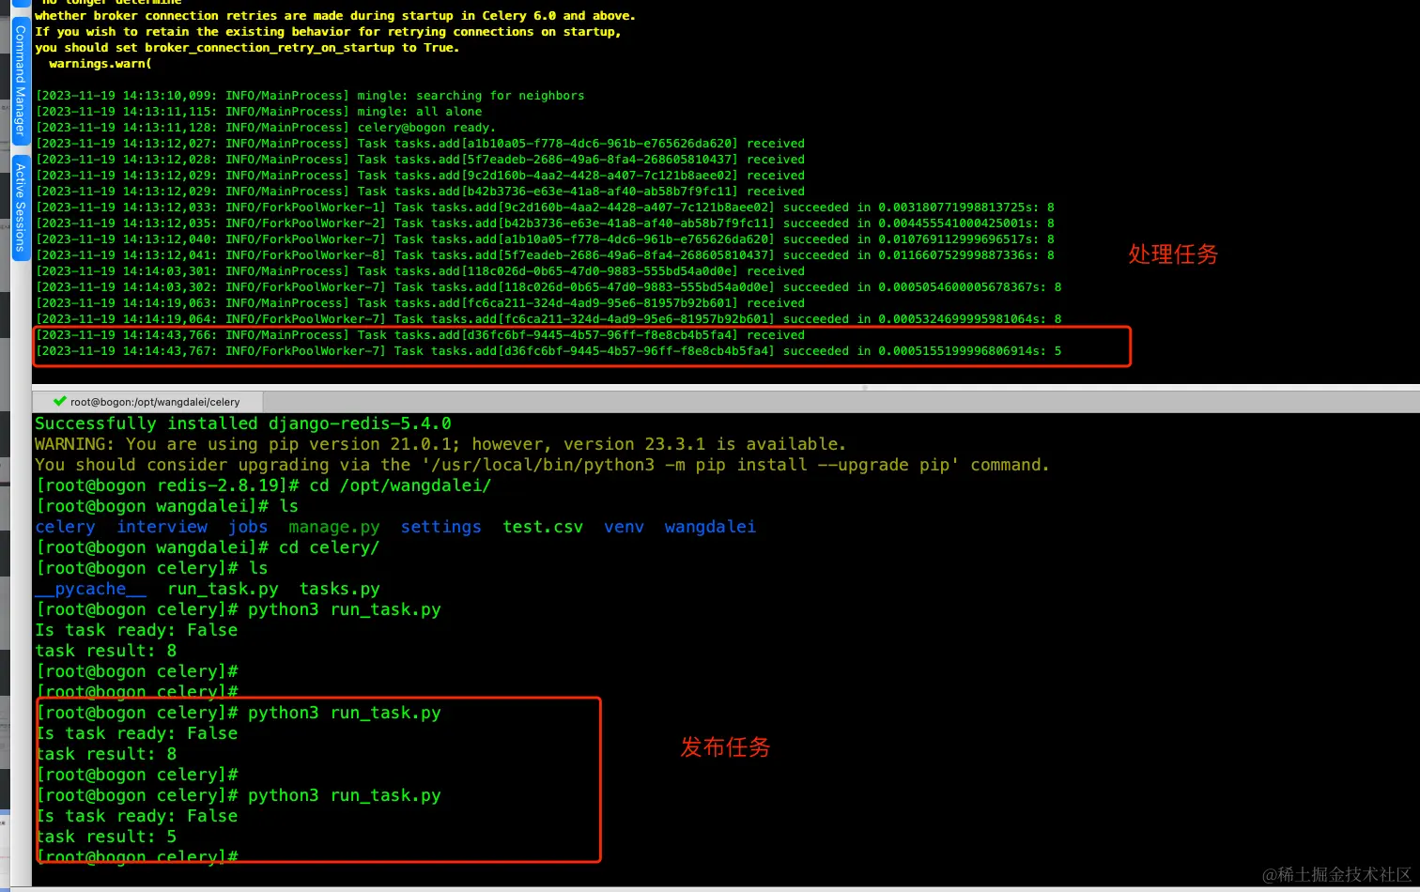Viewport: 1420px width, 892px height.
Task: Click the ForkPoolWorker-8 succeeded log line
Action: coord(545,255)
